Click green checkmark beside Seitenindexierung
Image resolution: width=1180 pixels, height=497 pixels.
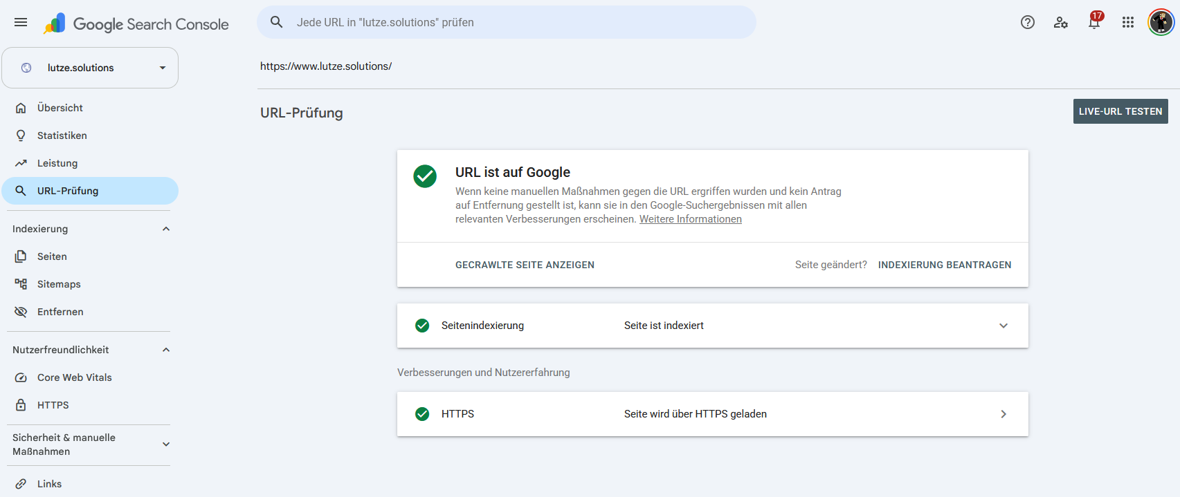pos(422,326)
